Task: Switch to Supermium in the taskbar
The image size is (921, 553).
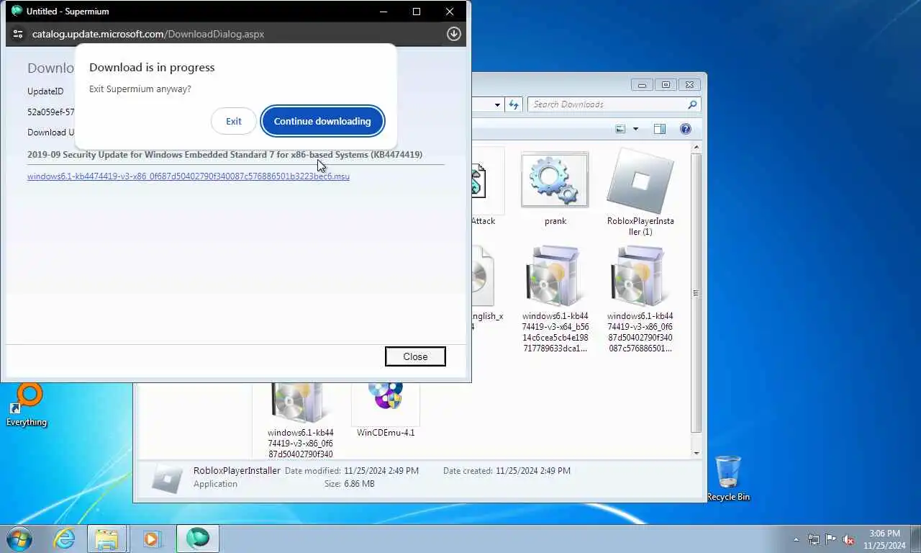Action: click(198, 539)
